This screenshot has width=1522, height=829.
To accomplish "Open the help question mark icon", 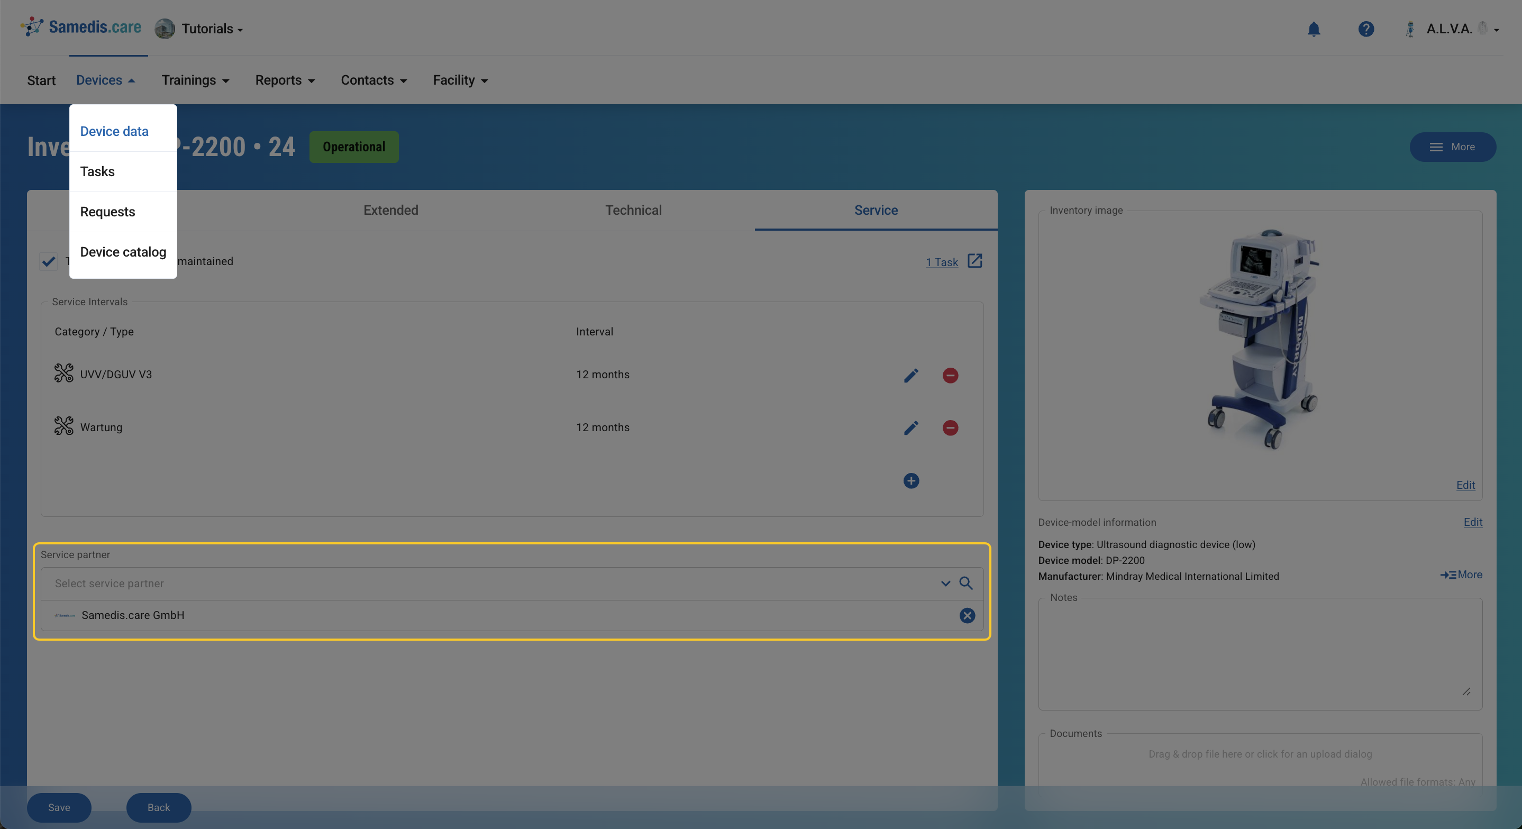I will point(1365,29).
